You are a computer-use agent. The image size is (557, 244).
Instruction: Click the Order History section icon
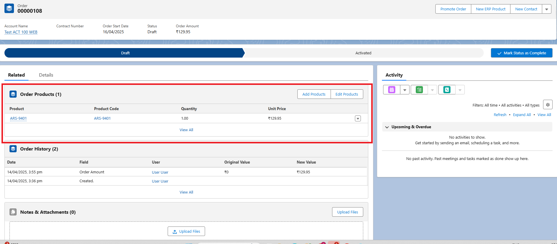13,149
